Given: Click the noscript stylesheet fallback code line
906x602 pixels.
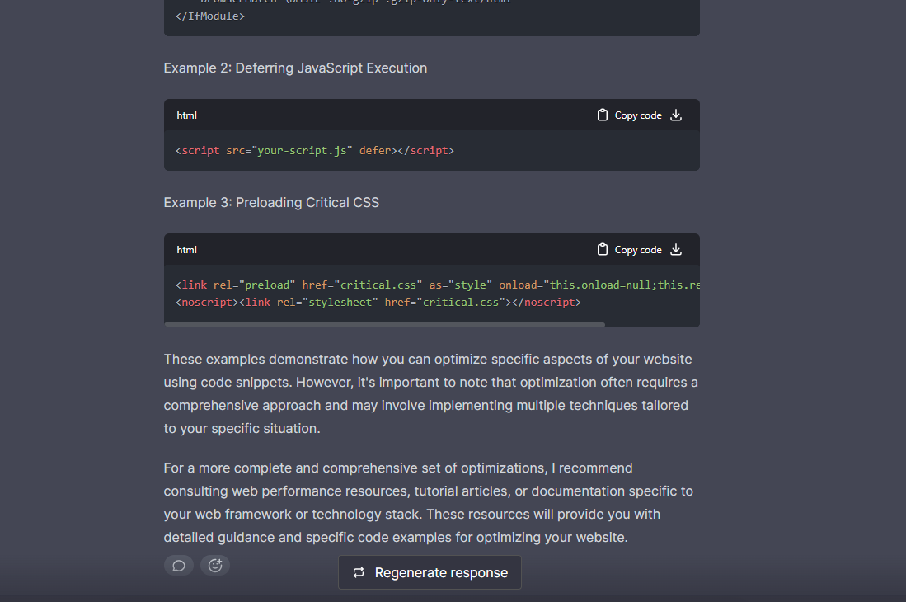Looking at the screenshot, I should click(x=378, y=303).
